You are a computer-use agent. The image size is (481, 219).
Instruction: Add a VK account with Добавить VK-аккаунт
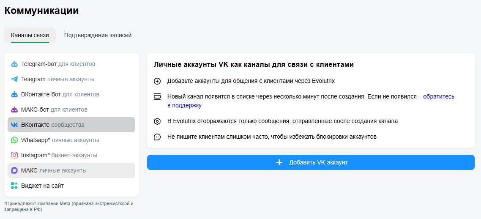[311, 162]
